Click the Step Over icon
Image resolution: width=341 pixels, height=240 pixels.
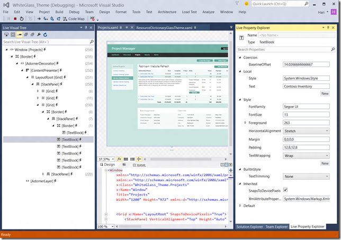point(52,19)
